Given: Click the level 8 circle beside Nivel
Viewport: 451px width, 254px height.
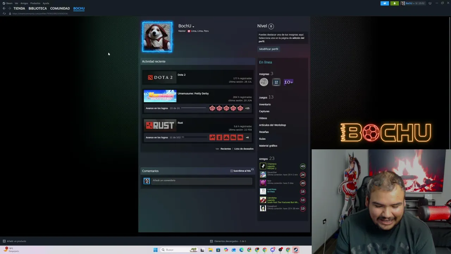Looking at the screenshot, I should tap(271, 26).
